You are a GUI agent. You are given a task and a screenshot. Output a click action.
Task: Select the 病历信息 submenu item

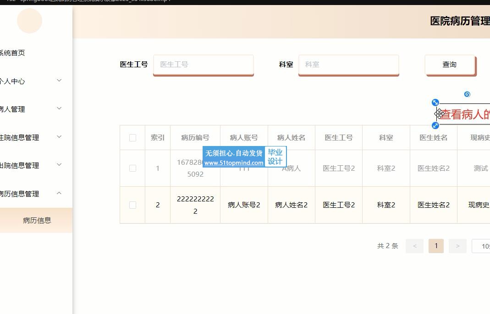(37, 221)
